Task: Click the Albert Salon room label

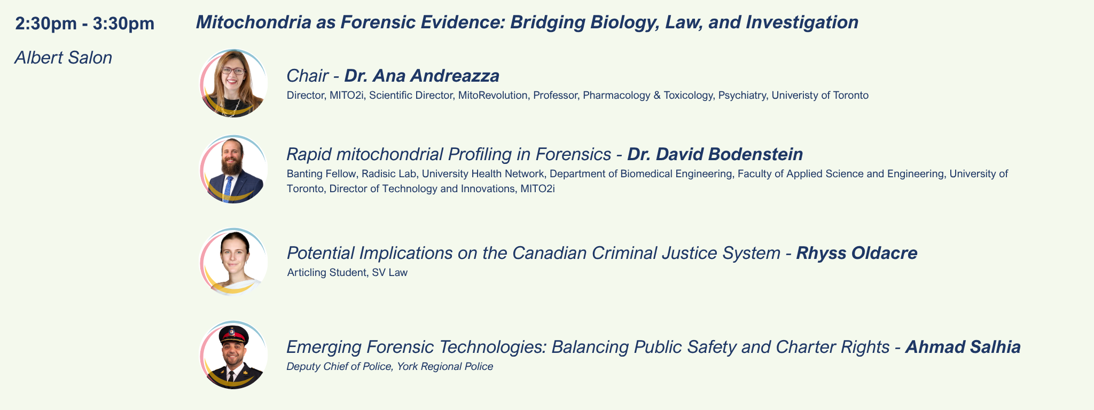Action: coord(64,58)
